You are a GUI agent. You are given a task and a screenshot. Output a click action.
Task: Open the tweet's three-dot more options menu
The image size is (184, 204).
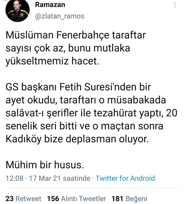[x=175, y=5]
